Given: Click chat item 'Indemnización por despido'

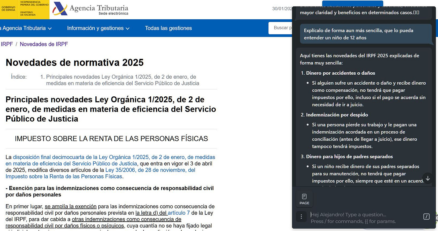Looking at the screenshot, I should [337, 115].
